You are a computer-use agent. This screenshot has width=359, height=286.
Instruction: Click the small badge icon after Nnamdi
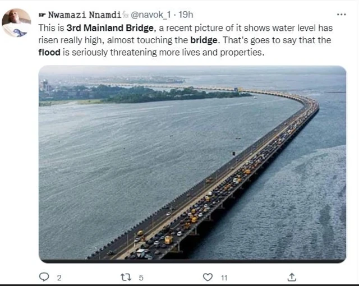126,15
